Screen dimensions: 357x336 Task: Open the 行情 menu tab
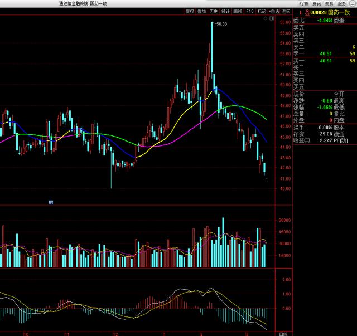point(304,3)
